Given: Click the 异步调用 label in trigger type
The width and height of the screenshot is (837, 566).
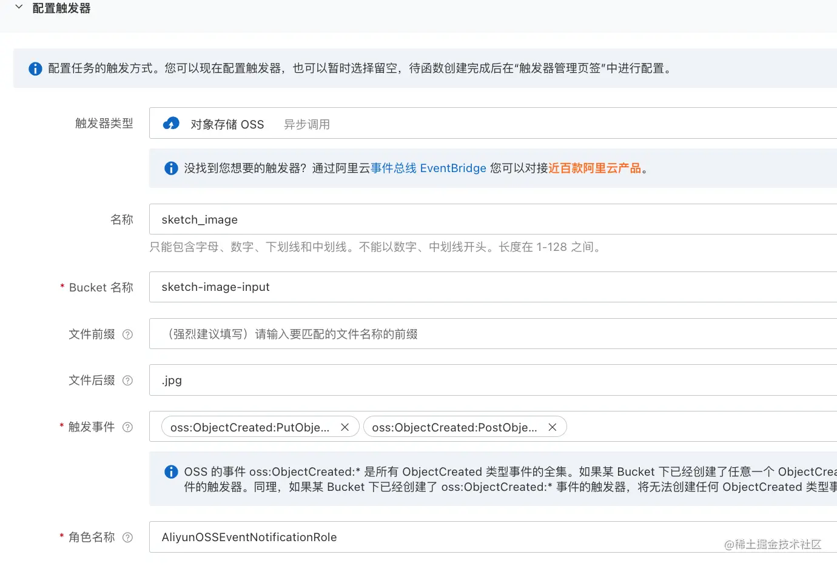Looking at the screenshot, I should pos(307,124).
